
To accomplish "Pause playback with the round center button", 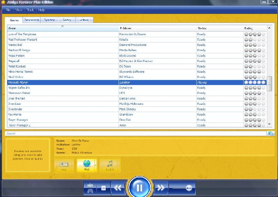I will tap(139, 187).
